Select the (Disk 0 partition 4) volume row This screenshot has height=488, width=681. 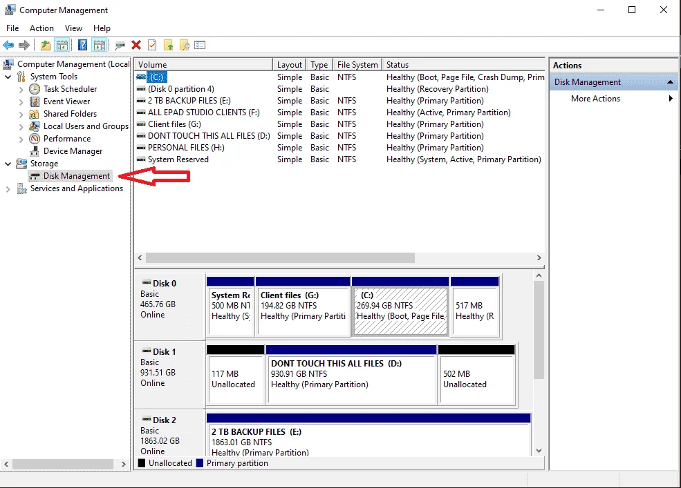point(339,89)
